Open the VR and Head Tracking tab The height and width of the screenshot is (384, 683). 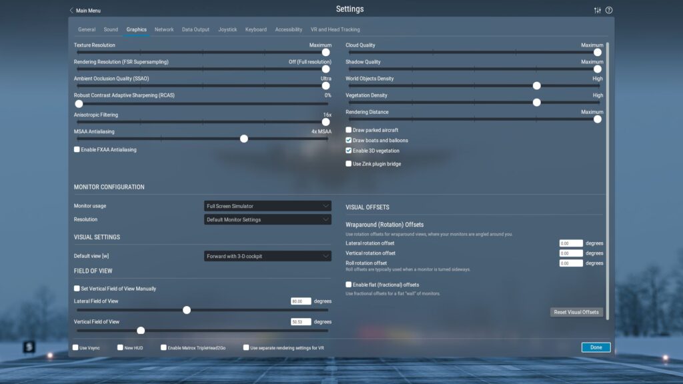(335, 29)
